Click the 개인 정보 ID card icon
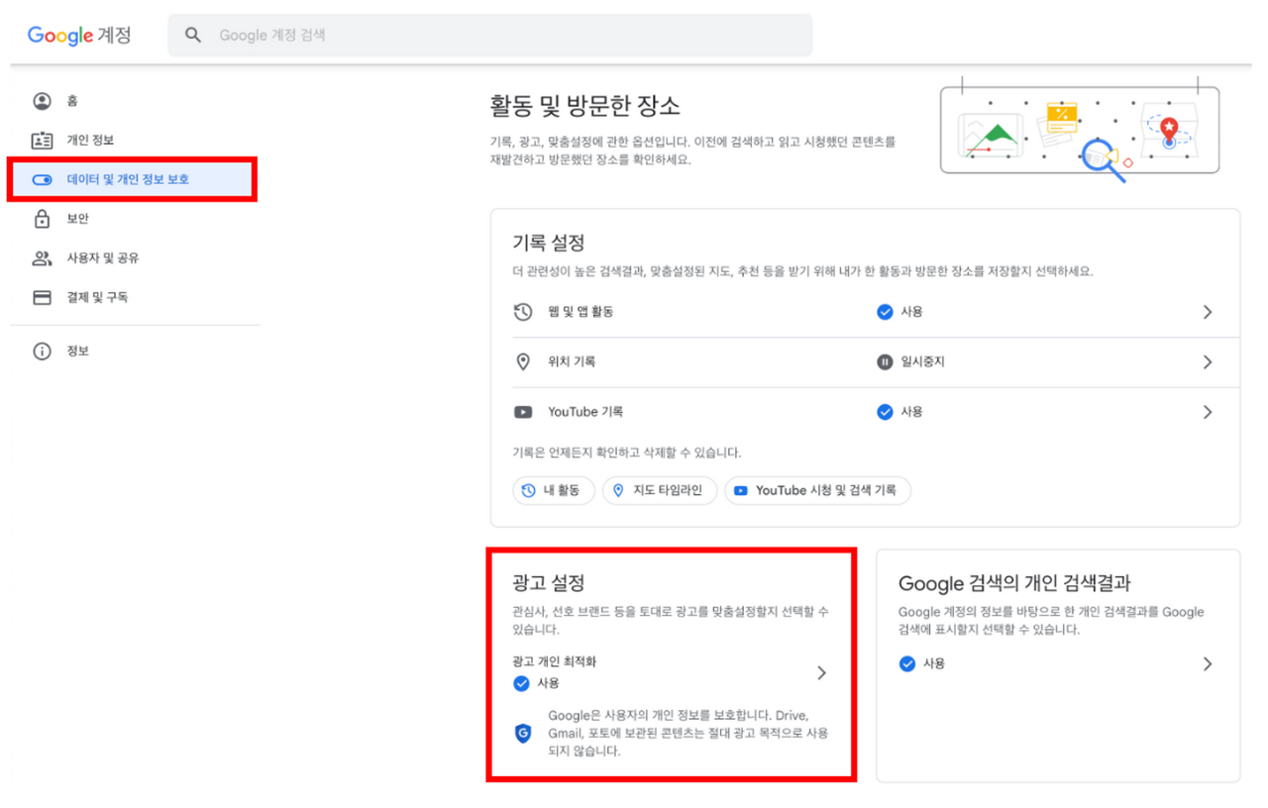1268x808 pixels. tap(42, 140)
